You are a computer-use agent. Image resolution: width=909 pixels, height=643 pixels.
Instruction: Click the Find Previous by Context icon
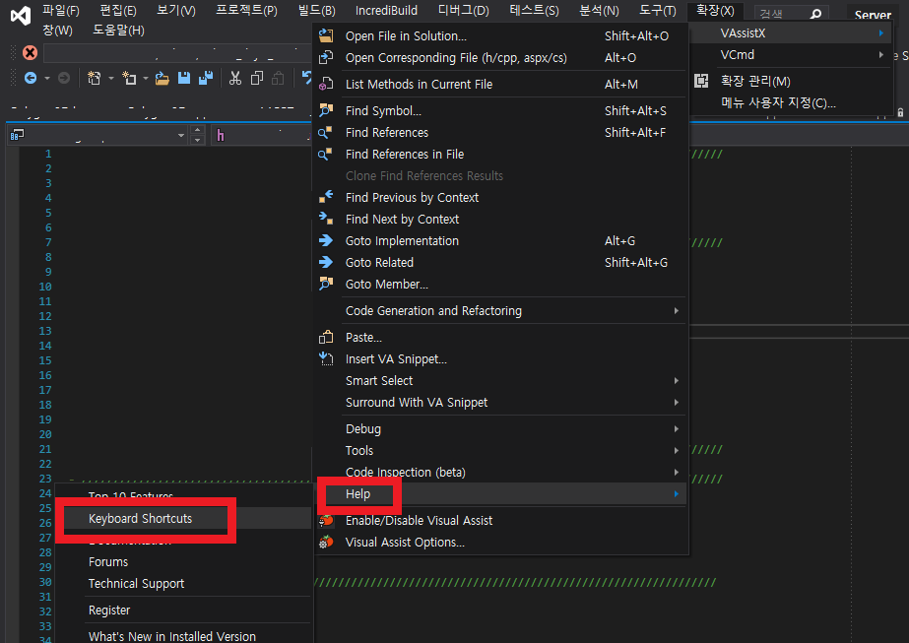[326, 197]
